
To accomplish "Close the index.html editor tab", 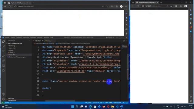I will (x=42, y=41).
